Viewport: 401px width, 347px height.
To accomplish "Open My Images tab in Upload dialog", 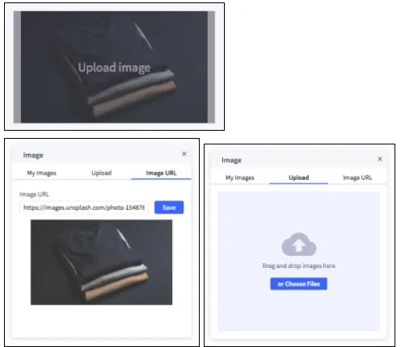I will (240, 178).
